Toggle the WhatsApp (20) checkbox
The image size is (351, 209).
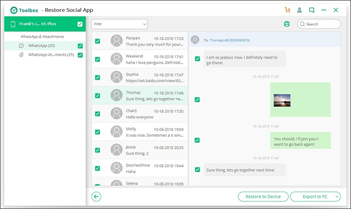click(80, 46)
